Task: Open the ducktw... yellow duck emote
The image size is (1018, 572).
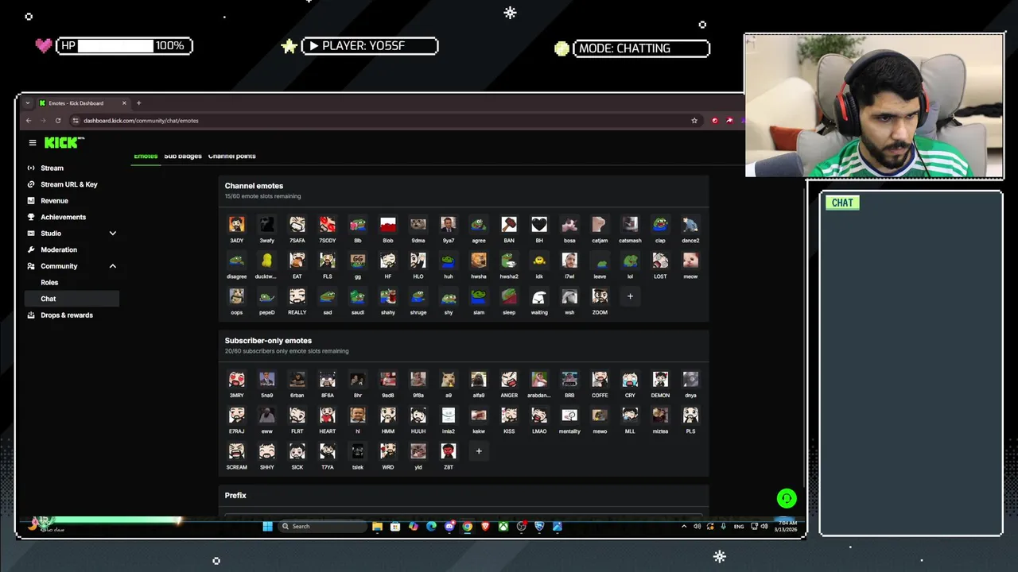Action: pos(266,261)
